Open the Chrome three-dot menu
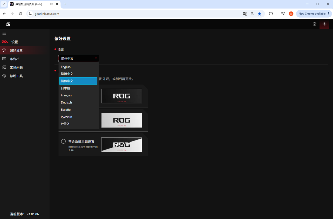 tap(328, 14)
